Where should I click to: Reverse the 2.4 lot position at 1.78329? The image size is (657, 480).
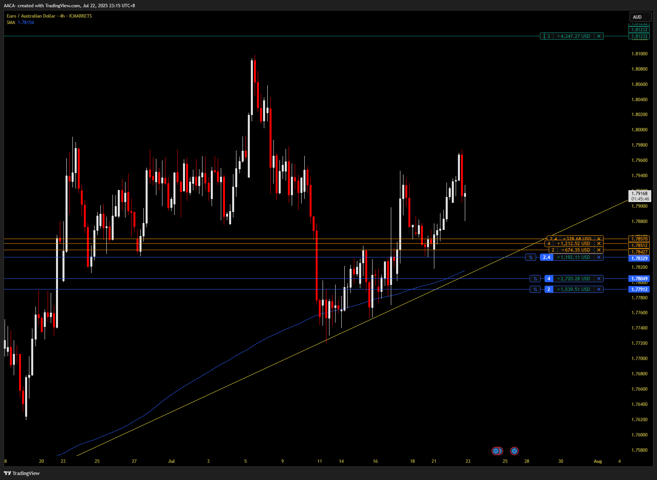530,257
